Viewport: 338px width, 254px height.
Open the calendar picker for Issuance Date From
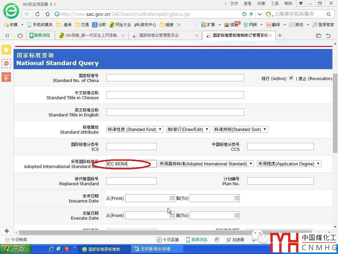tap(172, 198)
